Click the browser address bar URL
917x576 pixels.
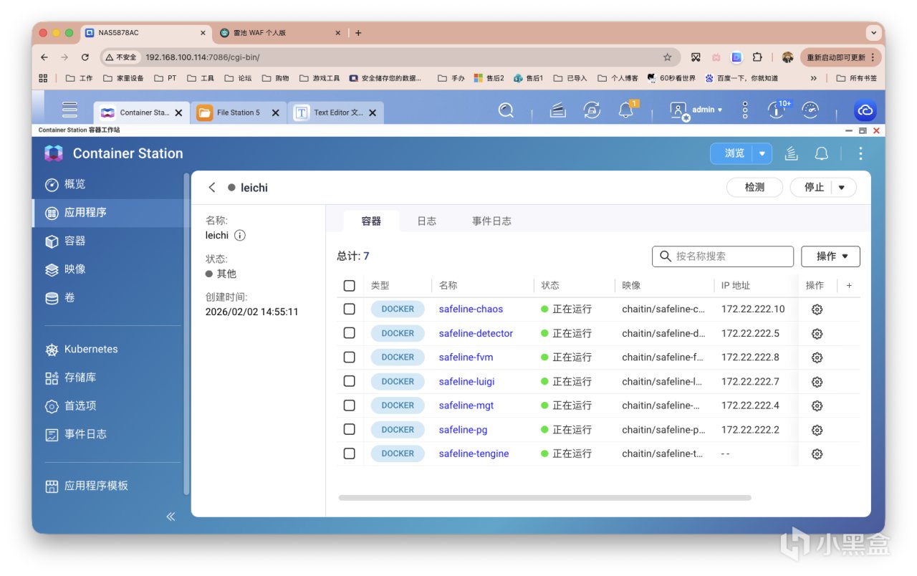point(202,57)
